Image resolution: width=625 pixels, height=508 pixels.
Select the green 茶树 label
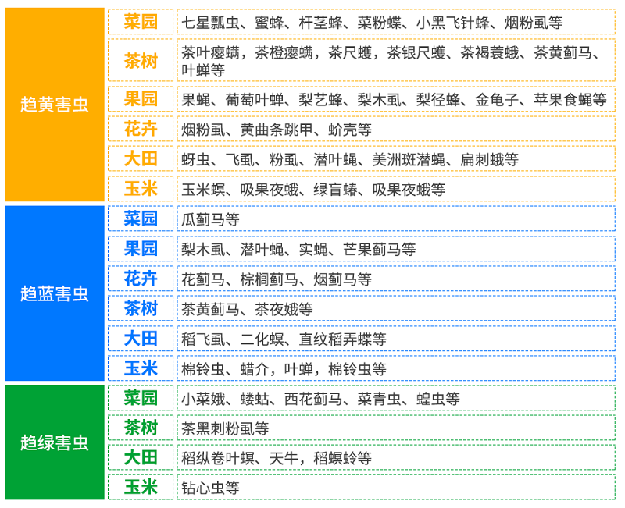click(141, 428)
